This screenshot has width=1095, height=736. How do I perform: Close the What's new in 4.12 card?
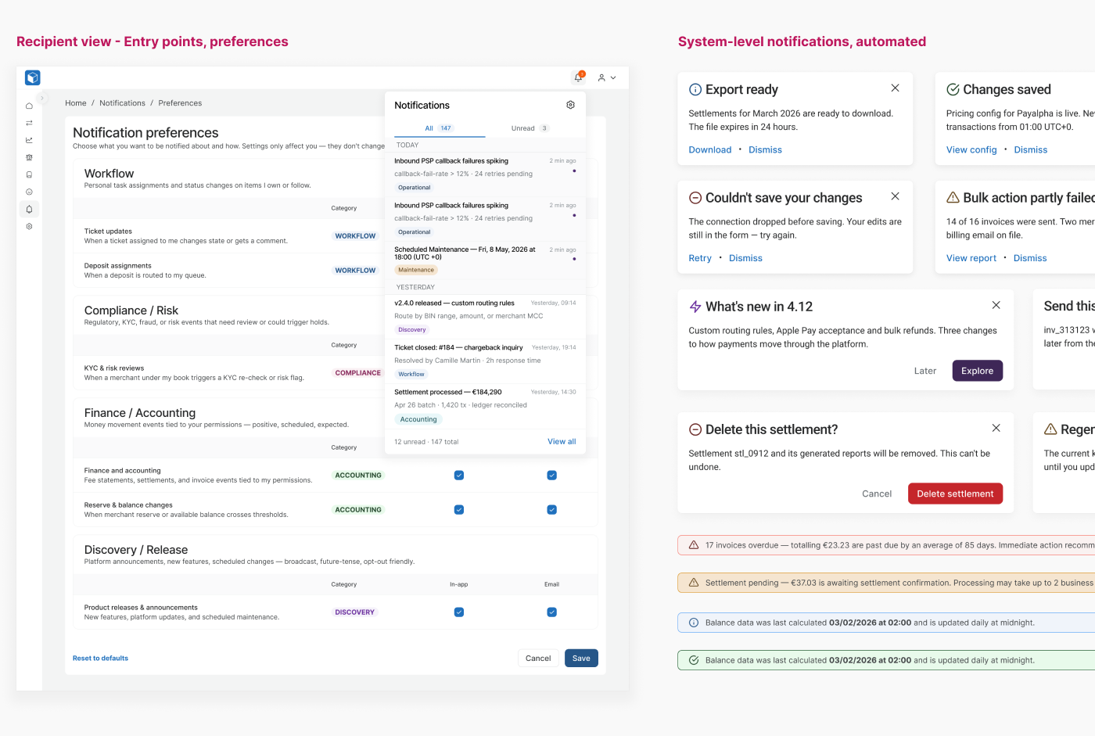996,305
